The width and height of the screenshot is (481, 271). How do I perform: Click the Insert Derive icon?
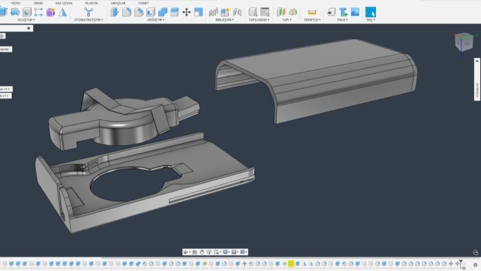click(331, 12)
